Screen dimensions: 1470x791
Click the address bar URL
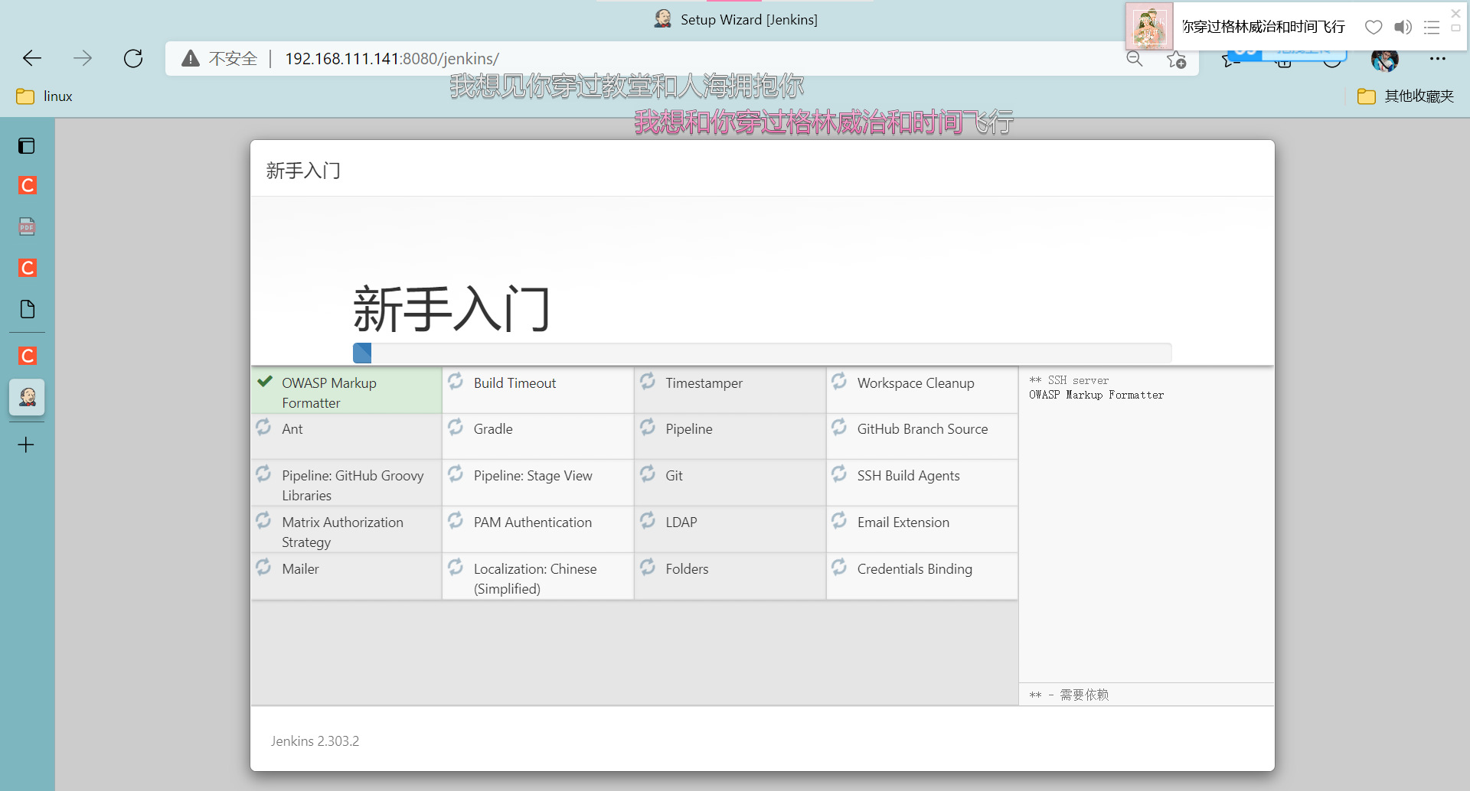[392, 59]
